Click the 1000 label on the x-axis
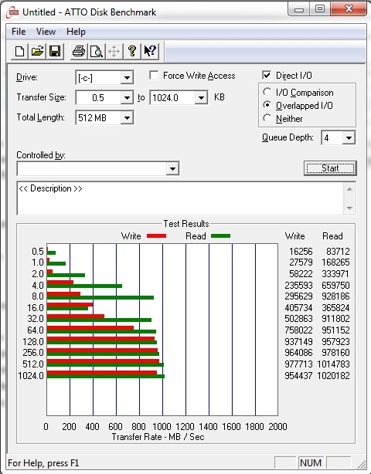The height and width of the screenshot is (474, 371). (162, 426)
